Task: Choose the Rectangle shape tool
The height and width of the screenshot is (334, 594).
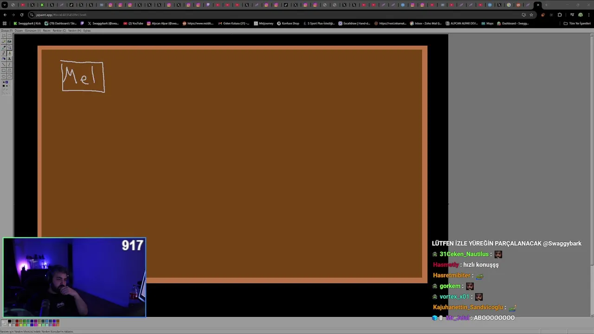Action: [4, 71]
